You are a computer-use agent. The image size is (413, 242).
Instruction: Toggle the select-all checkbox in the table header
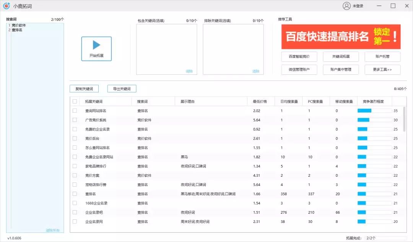[75, 101]
